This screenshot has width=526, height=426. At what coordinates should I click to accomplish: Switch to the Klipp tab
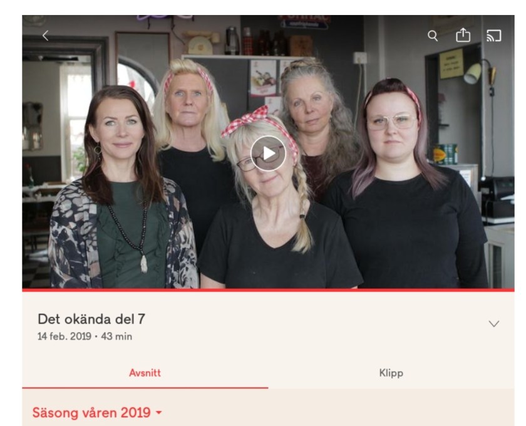391,373
